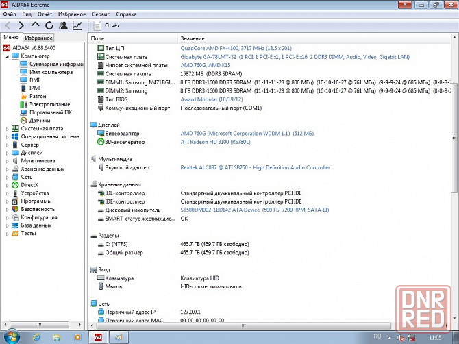Refresh the page with the Refresh icon
Image resolution: width=459 pixels, height=344 pixels.
coord(49,26)
